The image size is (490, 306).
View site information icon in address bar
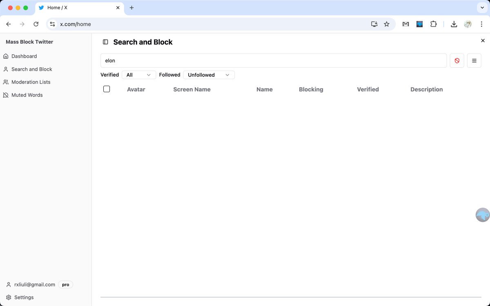pos(52,24)
